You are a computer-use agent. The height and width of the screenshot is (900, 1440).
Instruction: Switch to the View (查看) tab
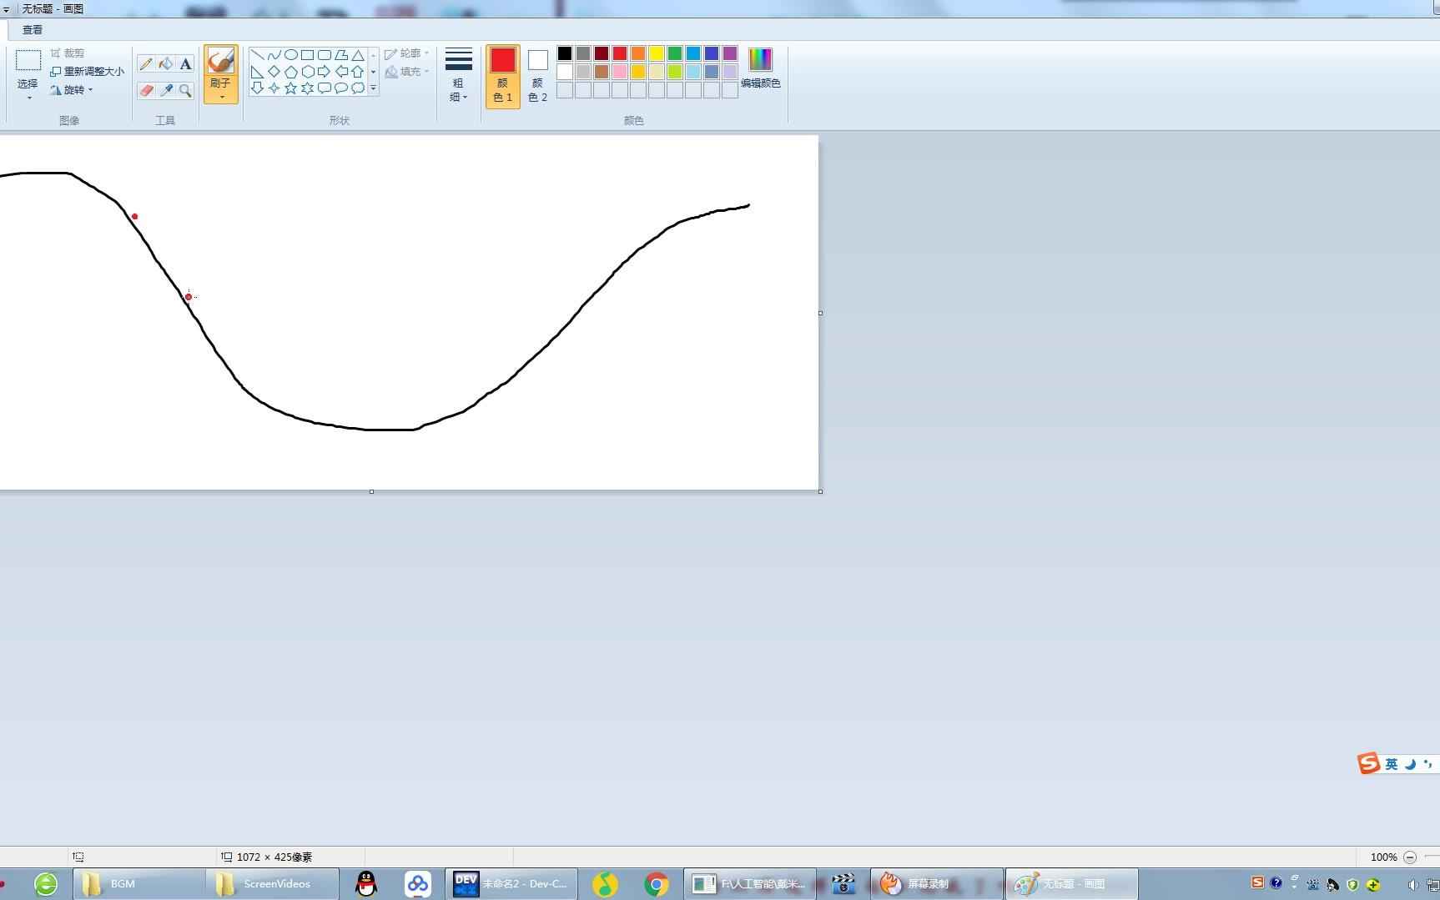(33, 30)
